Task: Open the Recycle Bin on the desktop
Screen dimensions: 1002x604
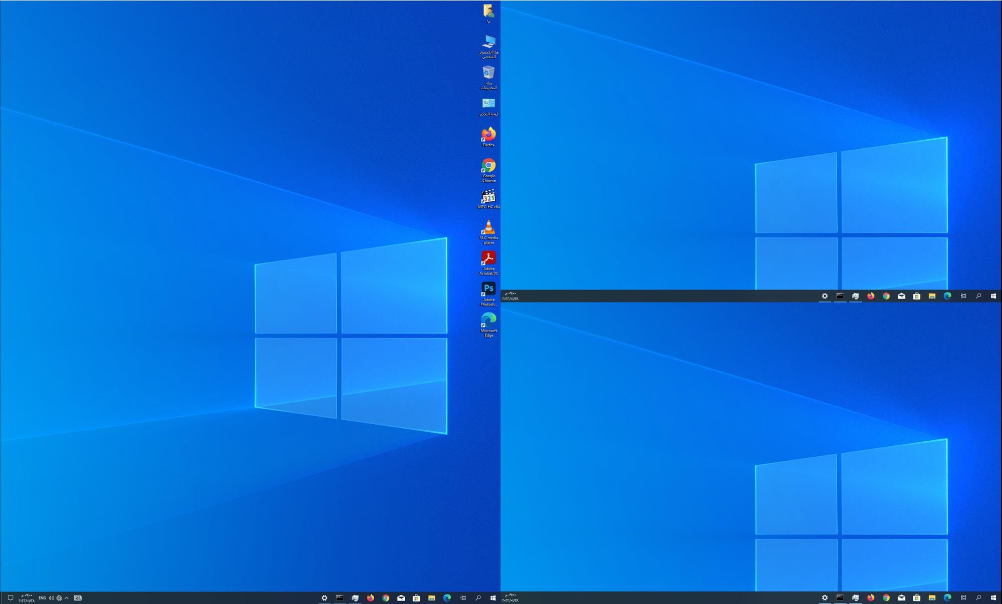Action: click(x=488, y=74)
